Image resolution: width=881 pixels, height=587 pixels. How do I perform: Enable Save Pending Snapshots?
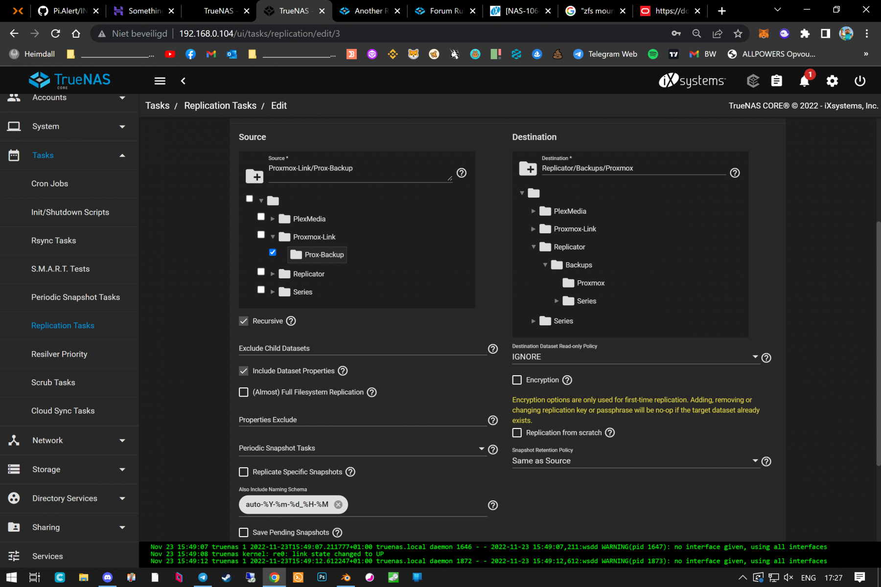click(243, 532)
